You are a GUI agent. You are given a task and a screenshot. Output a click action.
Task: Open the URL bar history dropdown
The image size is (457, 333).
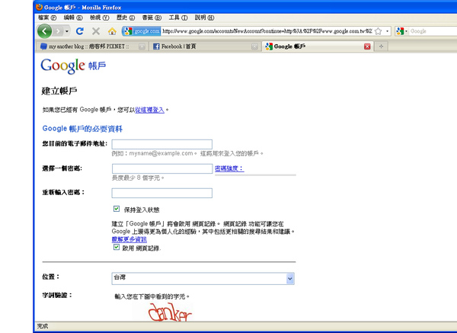click(387, 31)
